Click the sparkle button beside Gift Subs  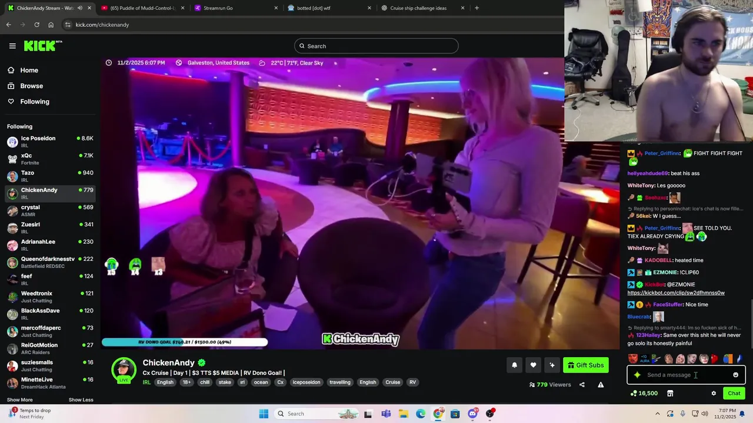tap(552, 365)
